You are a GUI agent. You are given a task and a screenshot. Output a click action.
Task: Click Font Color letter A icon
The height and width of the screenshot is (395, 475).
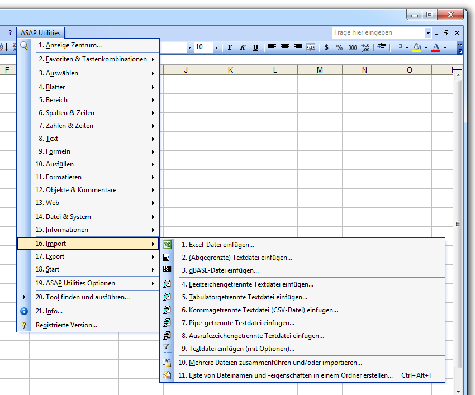pos(436,47)
